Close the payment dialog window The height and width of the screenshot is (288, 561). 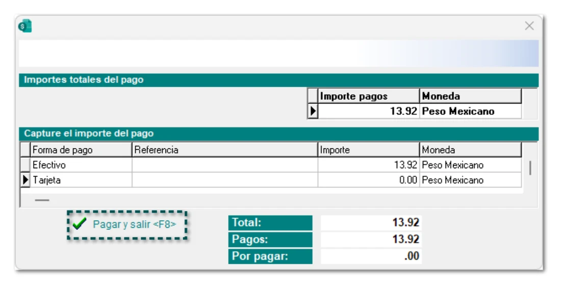click(x=529, y=26)
